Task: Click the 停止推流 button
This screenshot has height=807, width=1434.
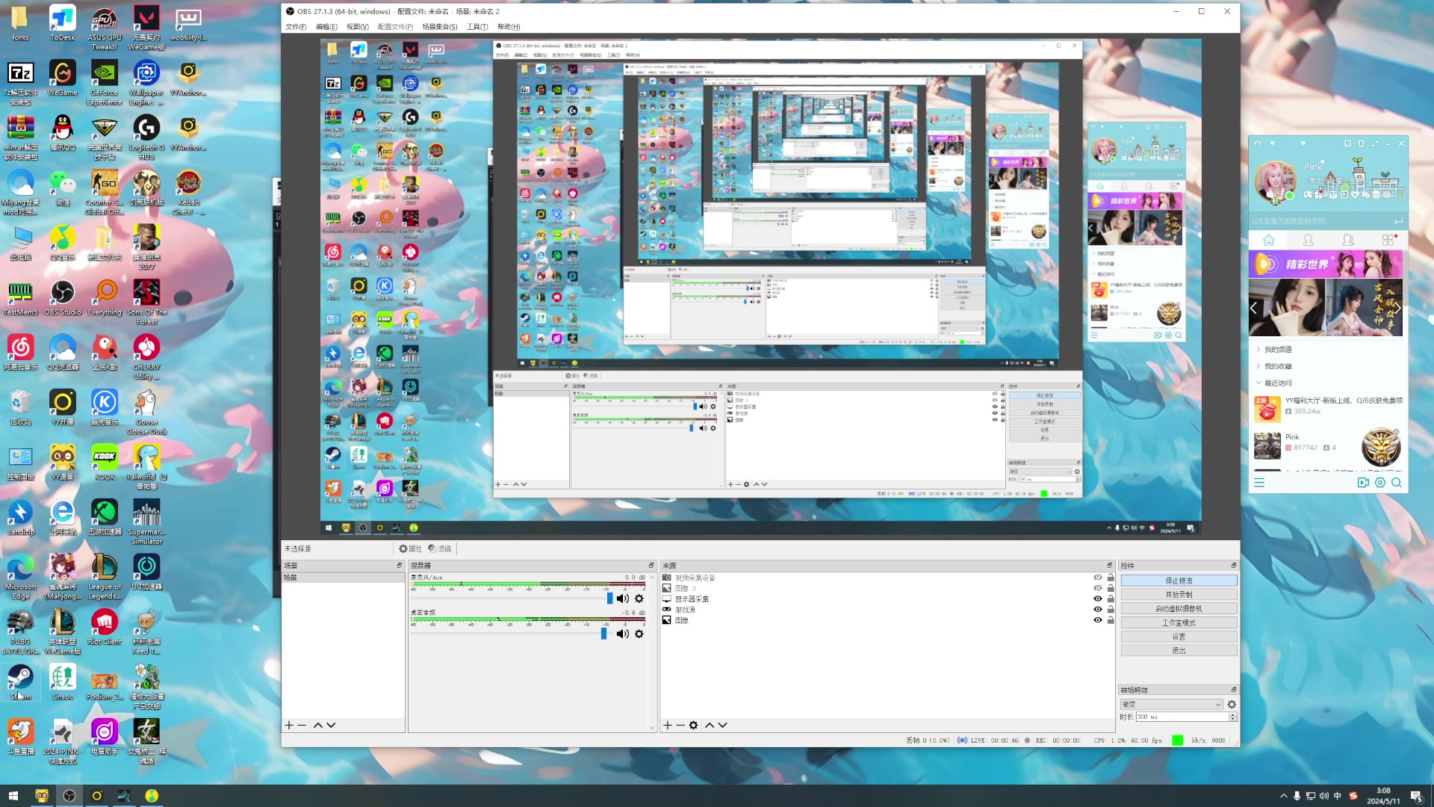Action: coord(1179,581)
